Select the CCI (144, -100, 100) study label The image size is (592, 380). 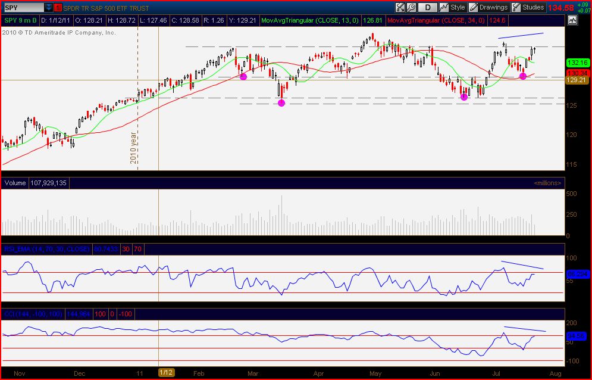coord(33,314)
